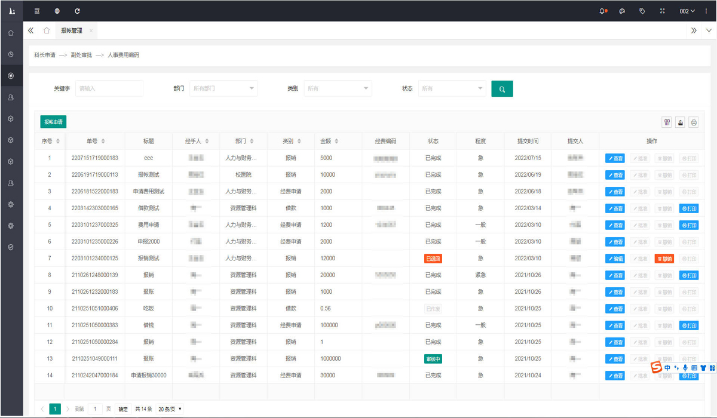Click the tag/note icon in header
Viewport: 717px width, 418px height.
[x=642, y=11]
